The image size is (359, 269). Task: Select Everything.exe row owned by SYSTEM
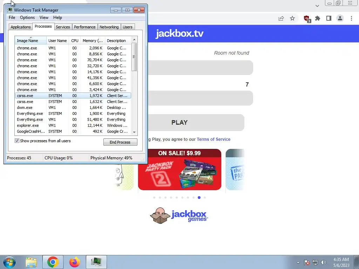point(73,113)
